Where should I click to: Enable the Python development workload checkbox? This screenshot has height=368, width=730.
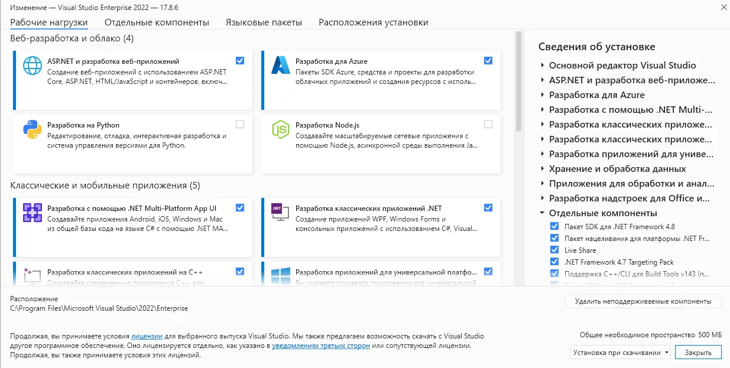tap(239, 124)
